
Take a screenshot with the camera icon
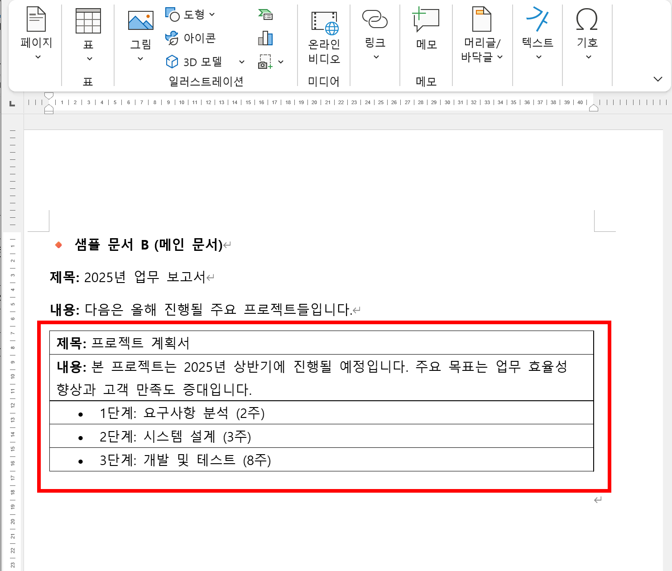coord(265,62)
